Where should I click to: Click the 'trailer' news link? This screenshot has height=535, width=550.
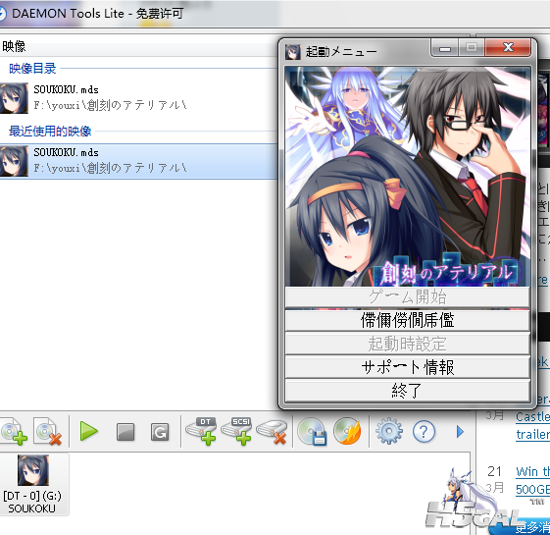point(532,435)
